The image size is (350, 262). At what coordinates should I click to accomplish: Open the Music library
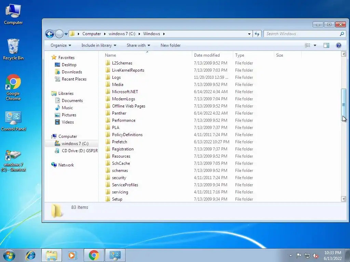tap(67, 108)
